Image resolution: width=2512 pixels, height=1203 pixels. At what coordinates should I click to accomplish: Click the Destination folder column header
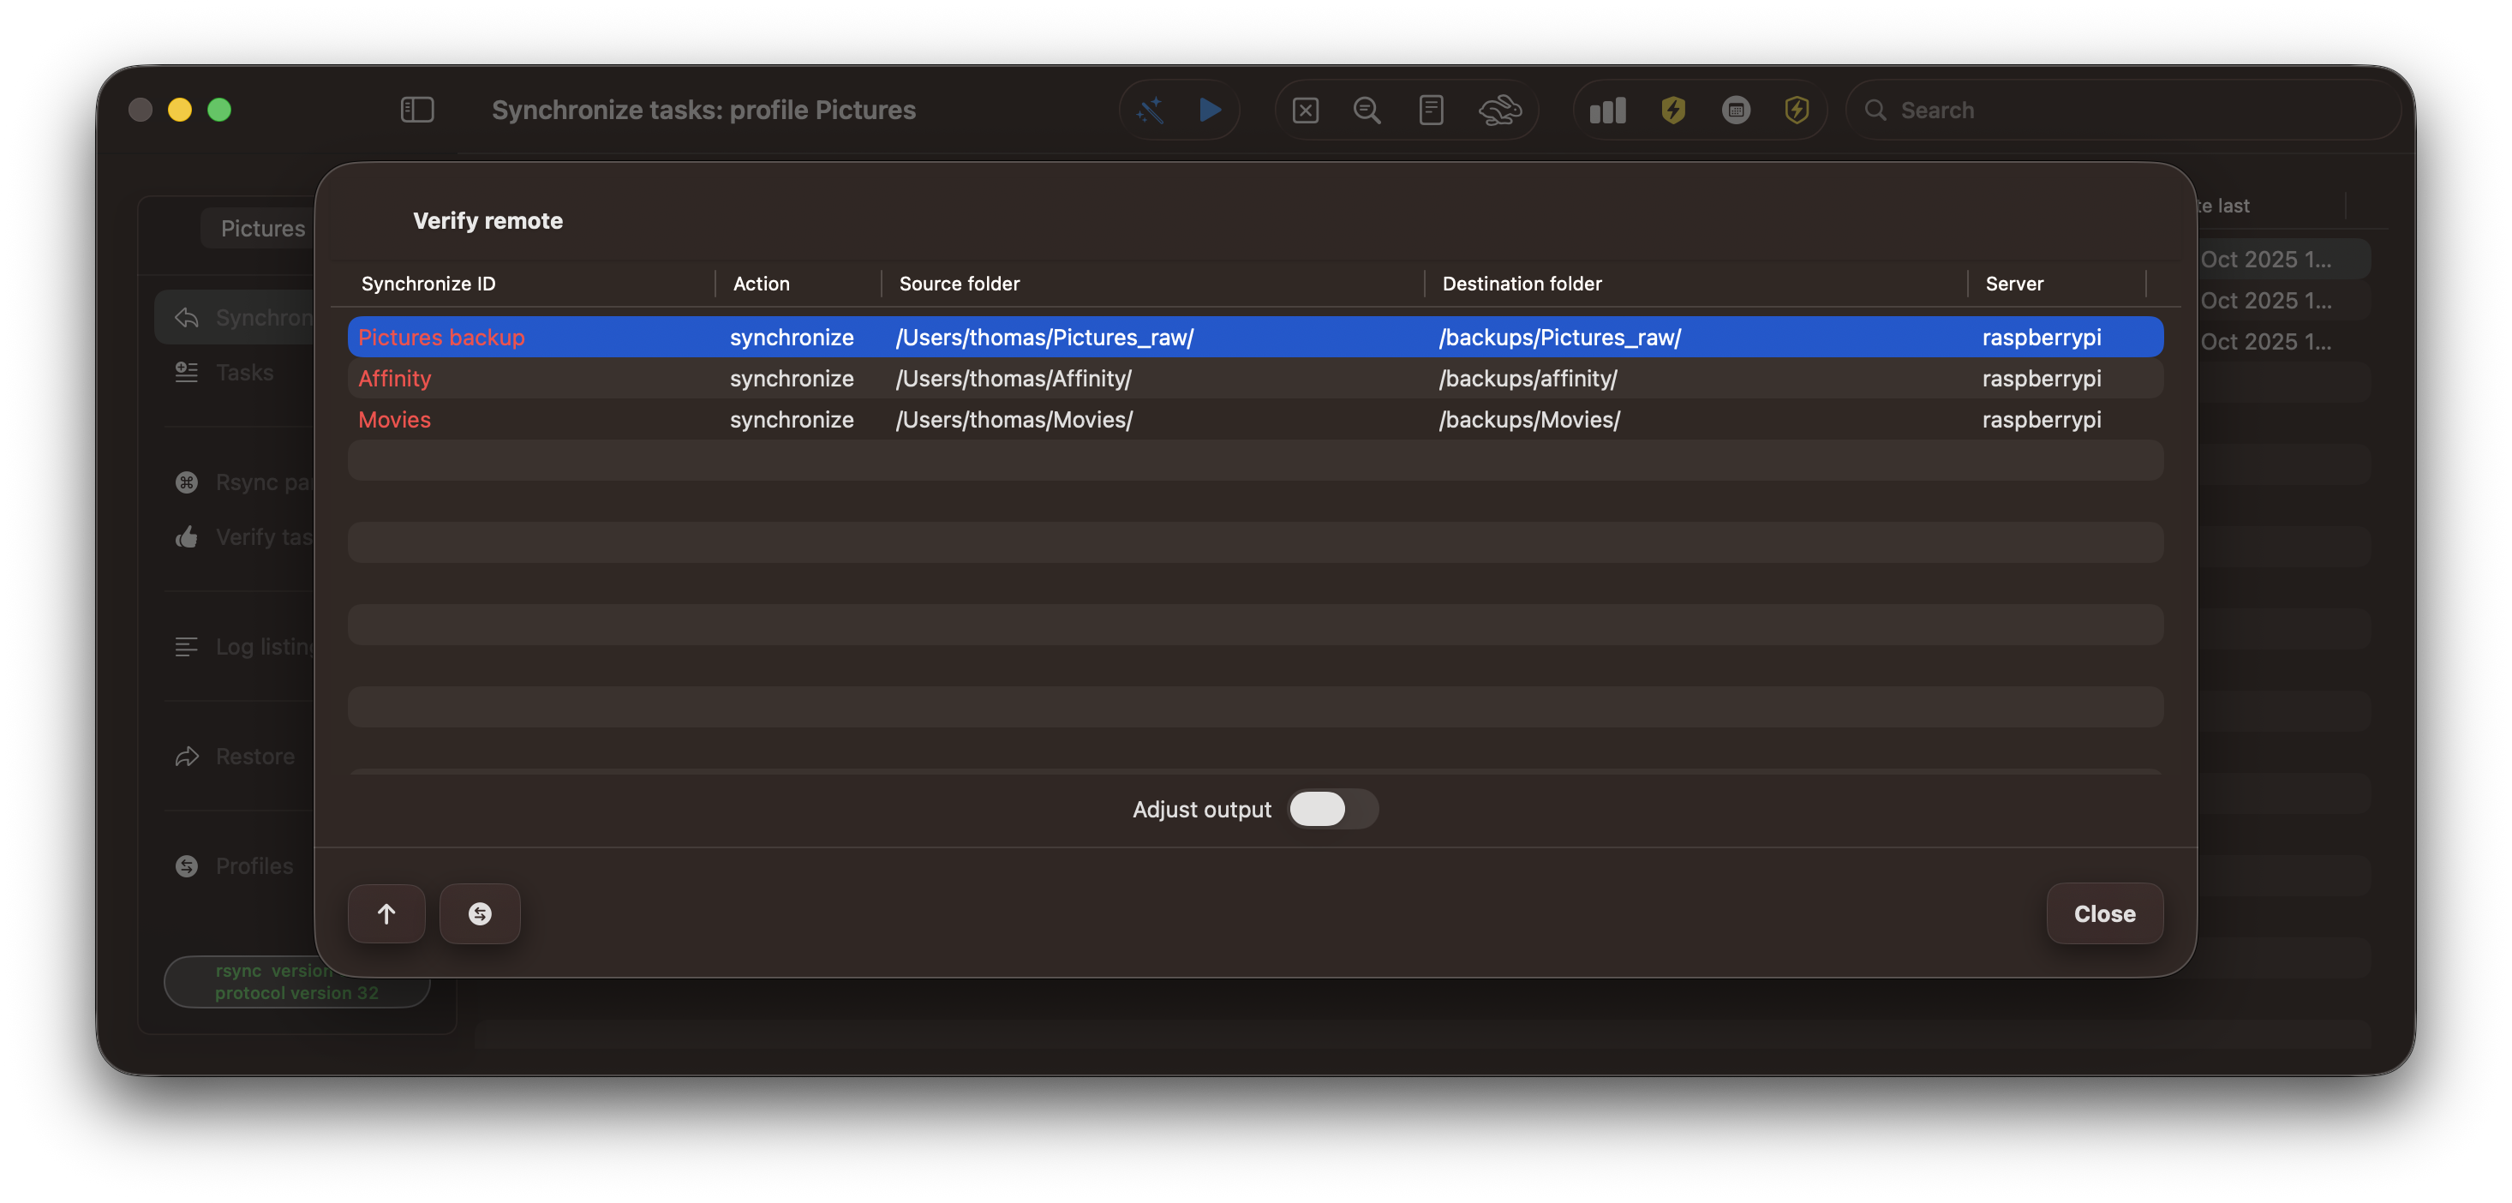(x=1522, y=284)
